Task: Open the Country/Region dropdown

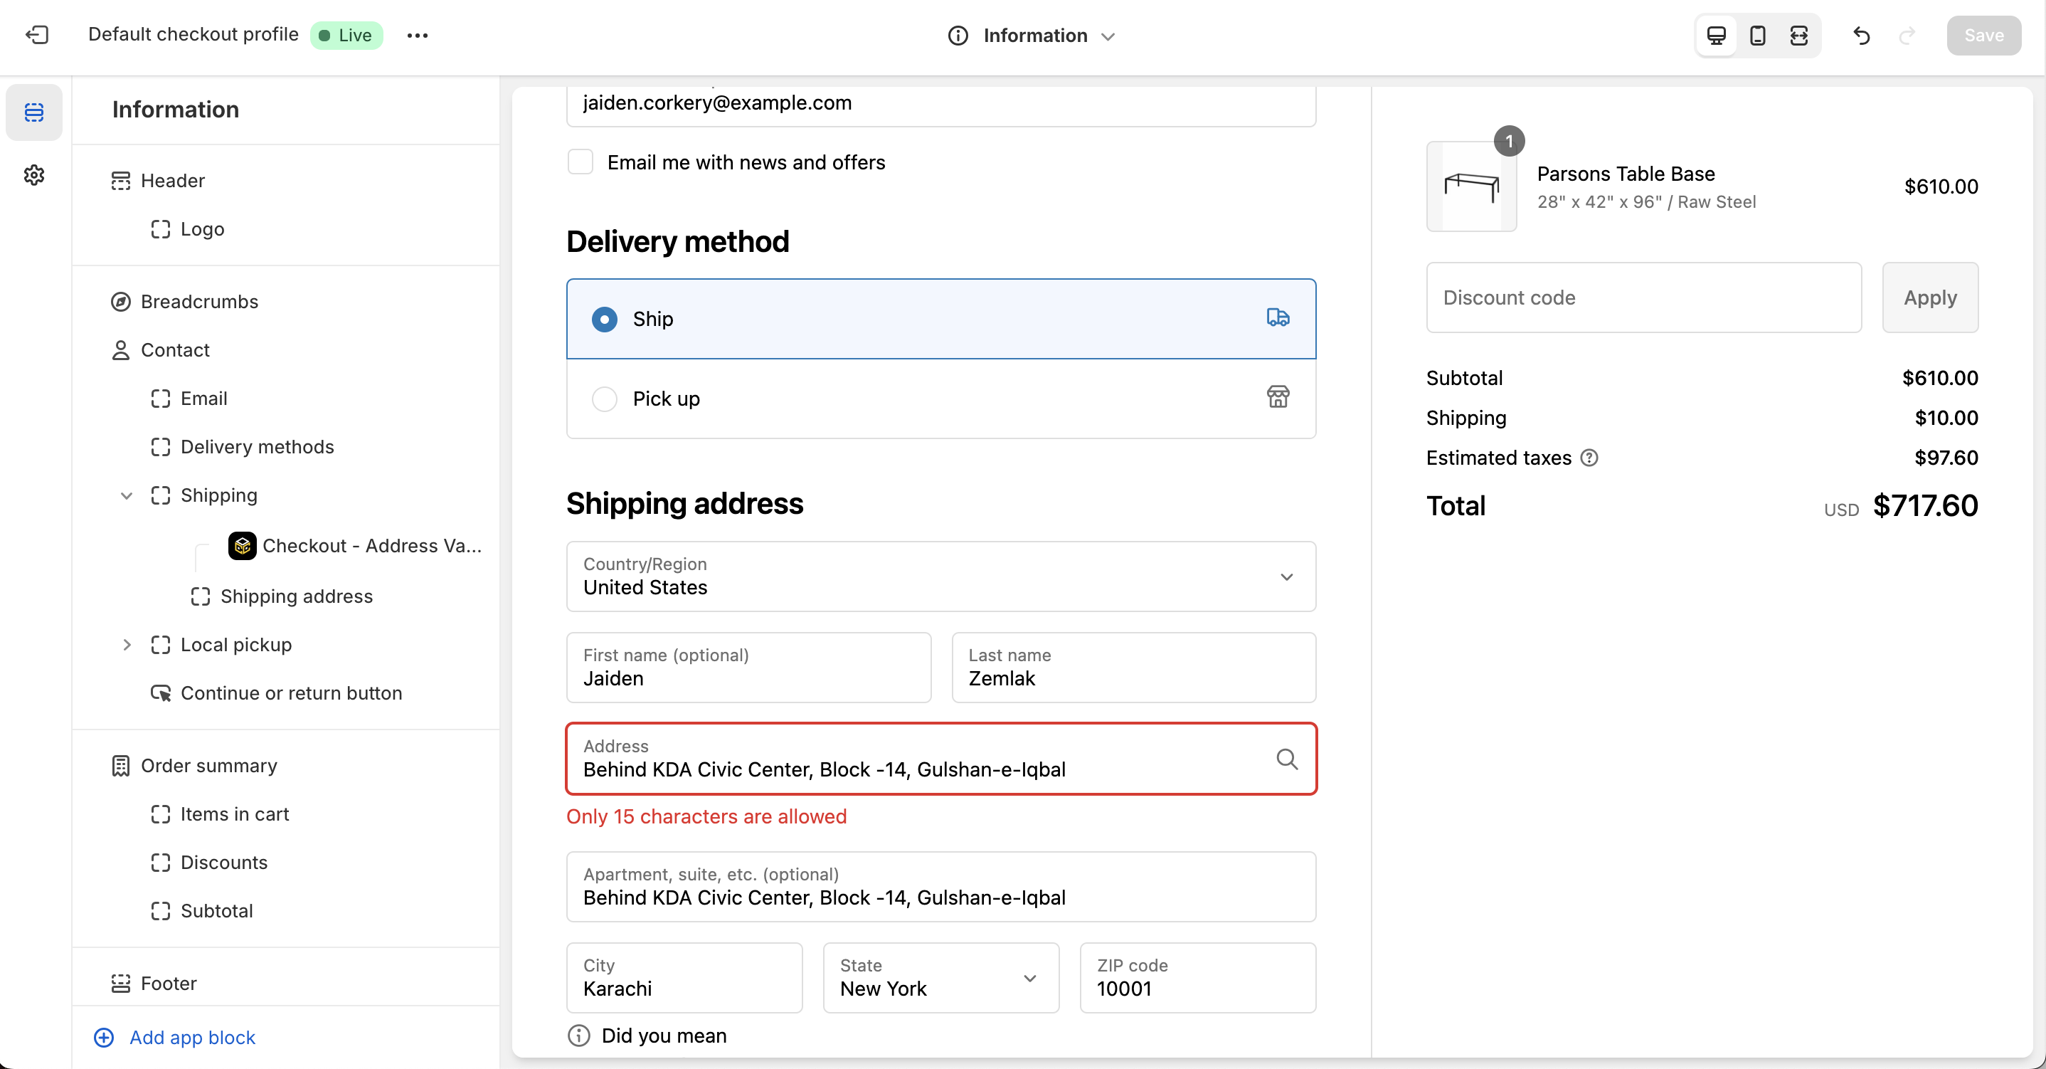Action: (940, 576)
